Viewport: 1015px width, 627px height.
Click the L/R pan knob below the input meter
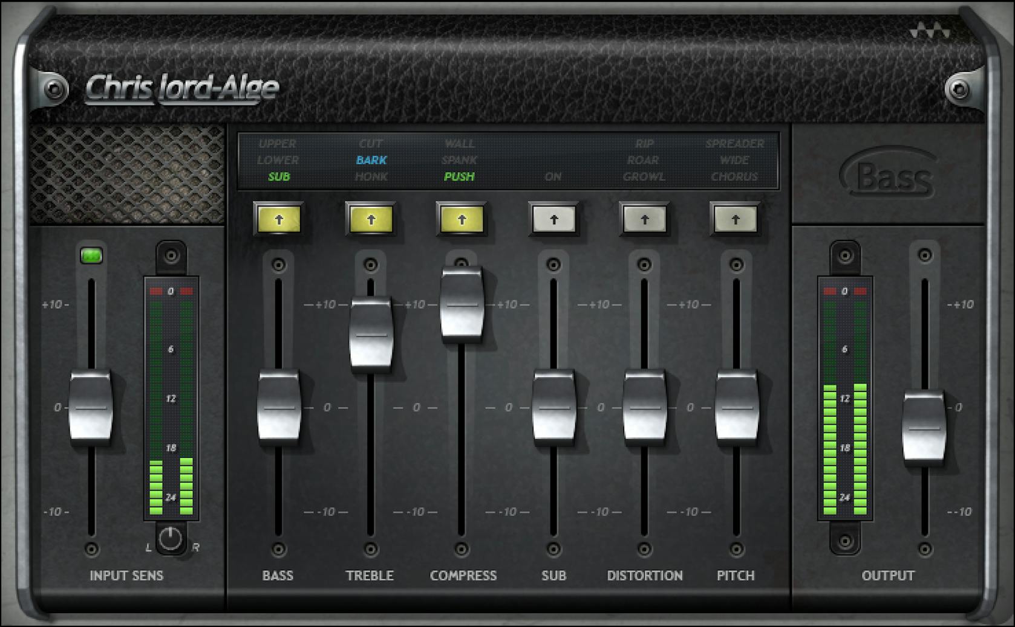[x=170, y=539]
